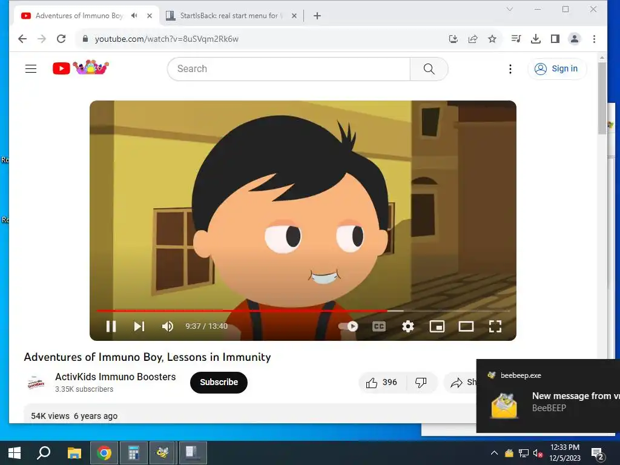620x465 pixels.
Task: Open taskbar clock 12:33 PM
Action: (x=565, y=453)
